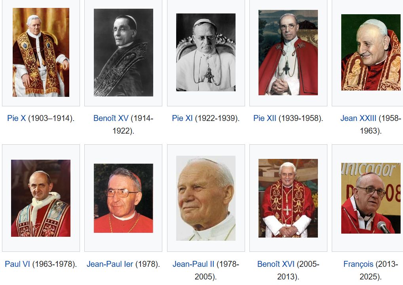The width and height of the screenshot is (403, 285).
Task: Open the Benoît XVI portrait thumbnail
Action: 288,198
